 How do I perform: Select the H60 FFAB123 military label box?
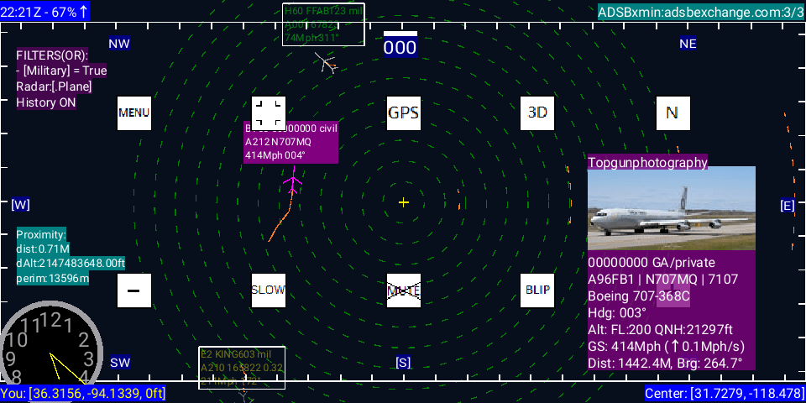point(323,24)
